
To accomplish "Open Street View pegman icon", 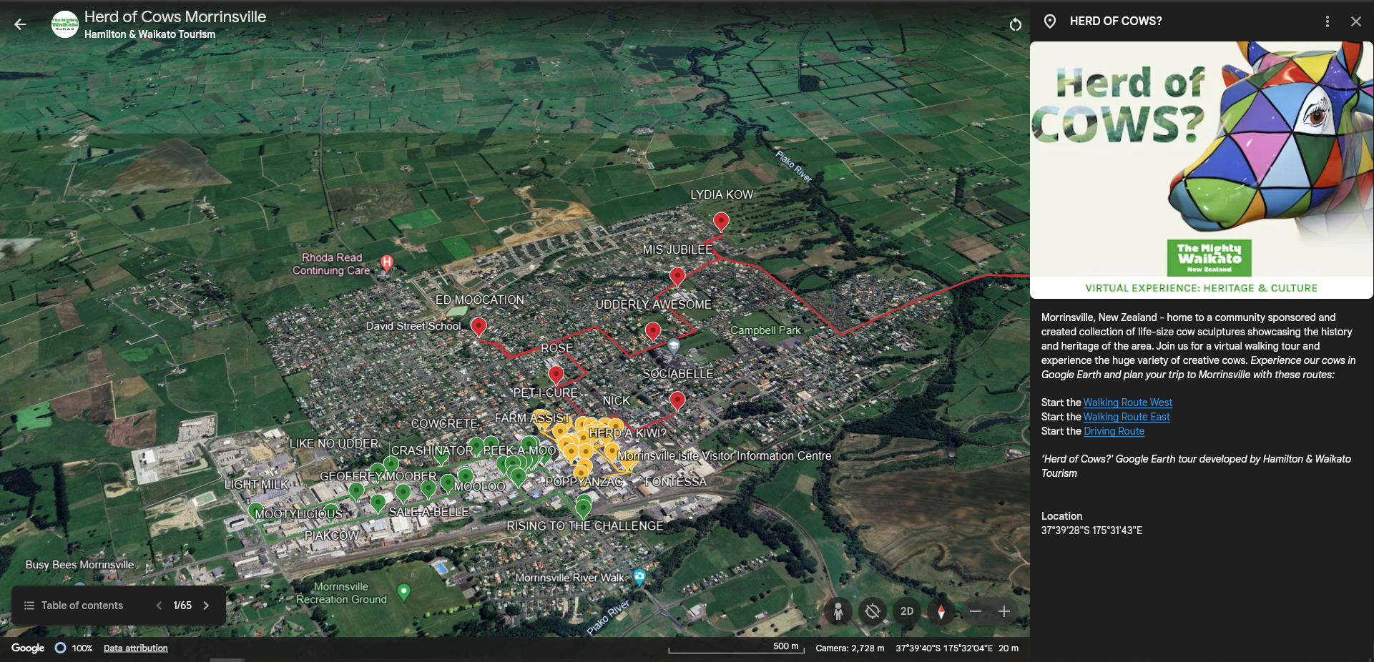I will pyautogui.click(x=838, y=611).
